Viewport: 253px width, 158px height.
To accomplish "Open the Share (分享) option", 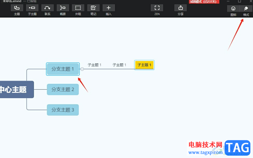I will [180, 8].
